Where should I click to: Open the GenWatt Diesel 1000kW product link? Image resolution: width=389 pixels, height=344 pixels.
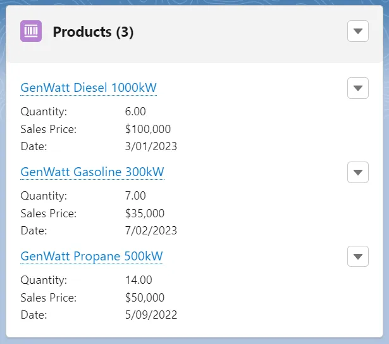click(89, 87)
